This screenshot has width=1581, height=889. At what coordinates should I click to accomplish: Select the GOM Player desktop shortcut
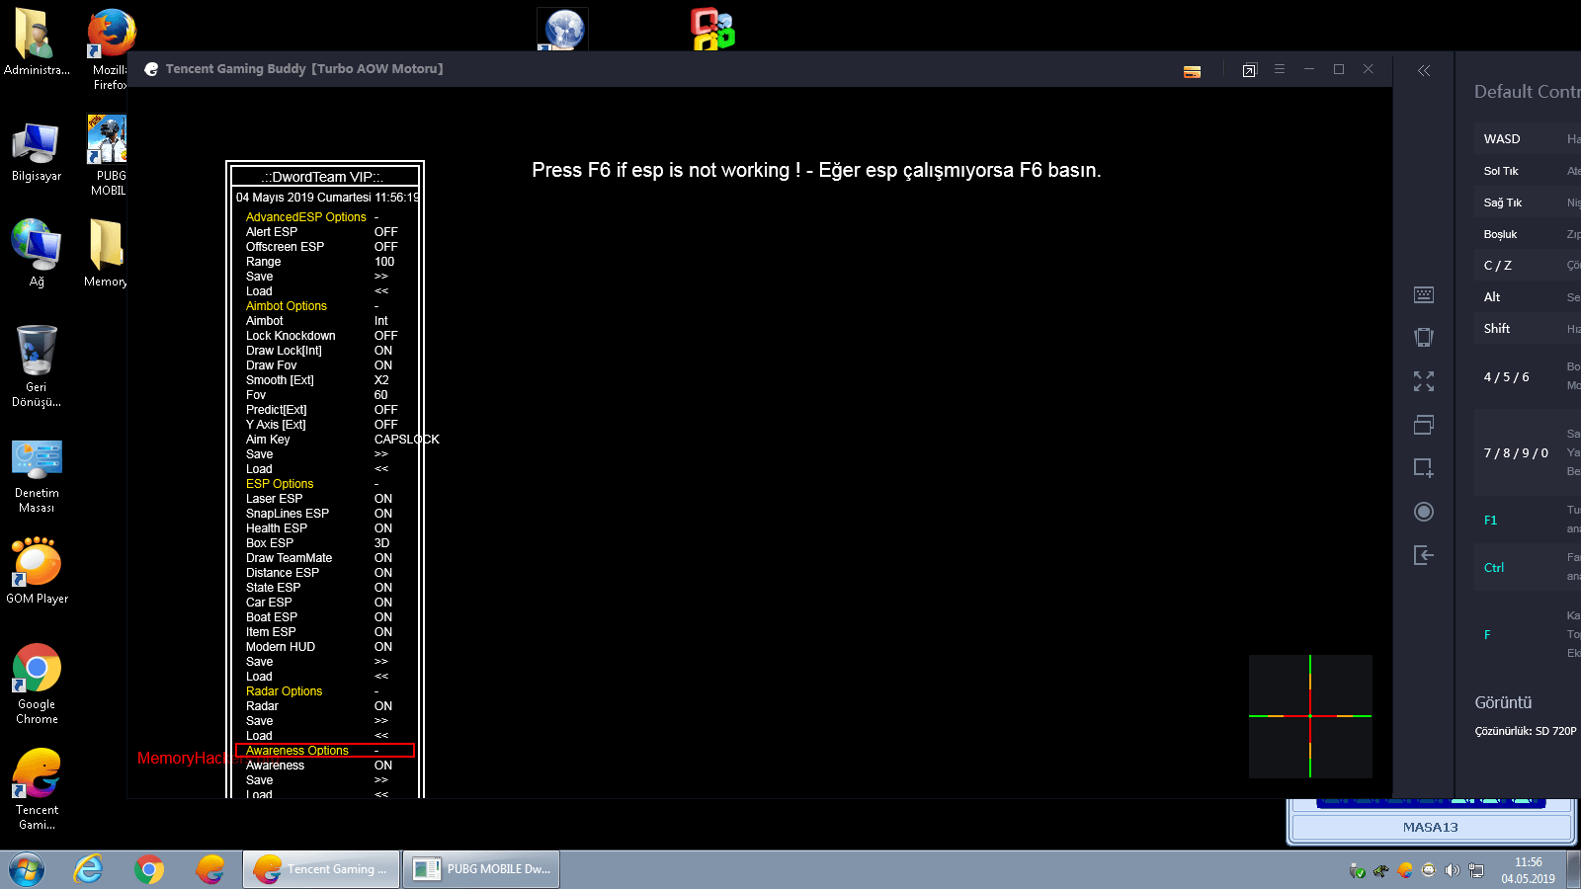(x=37, y=571)
